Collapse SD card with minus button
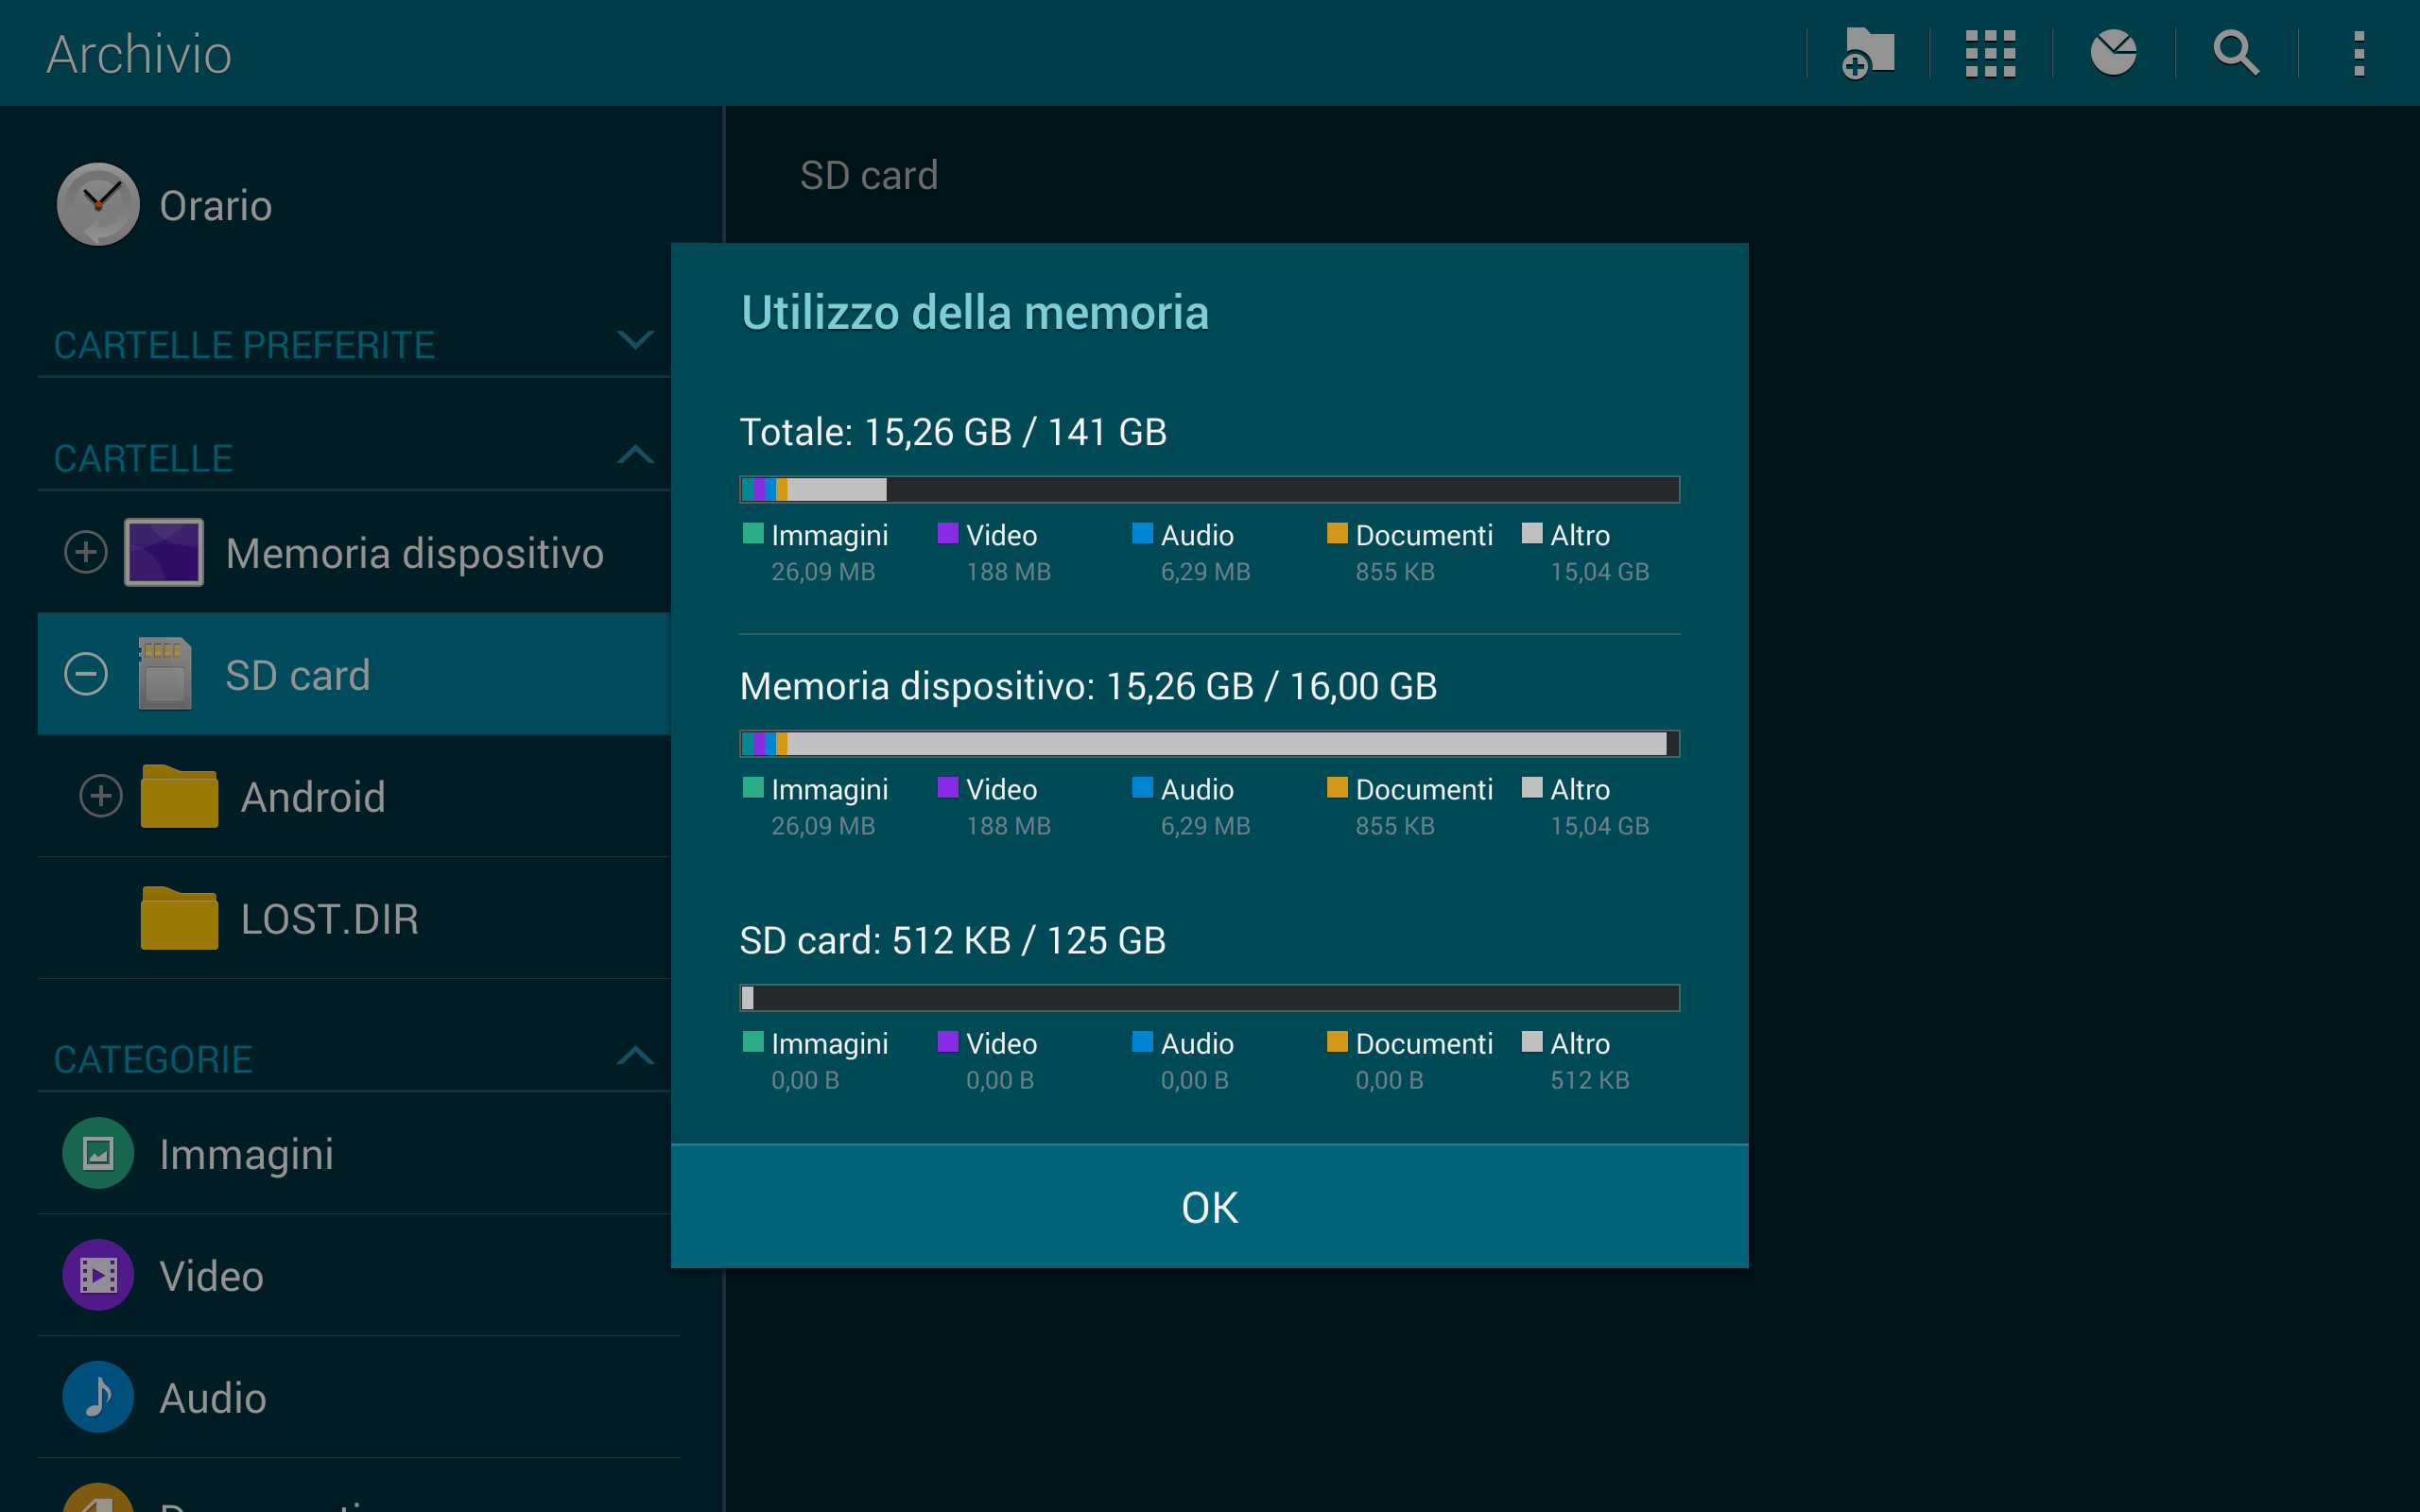Image resolution: width=2420 pixels, height=1512 pixels. click(86, 674)
